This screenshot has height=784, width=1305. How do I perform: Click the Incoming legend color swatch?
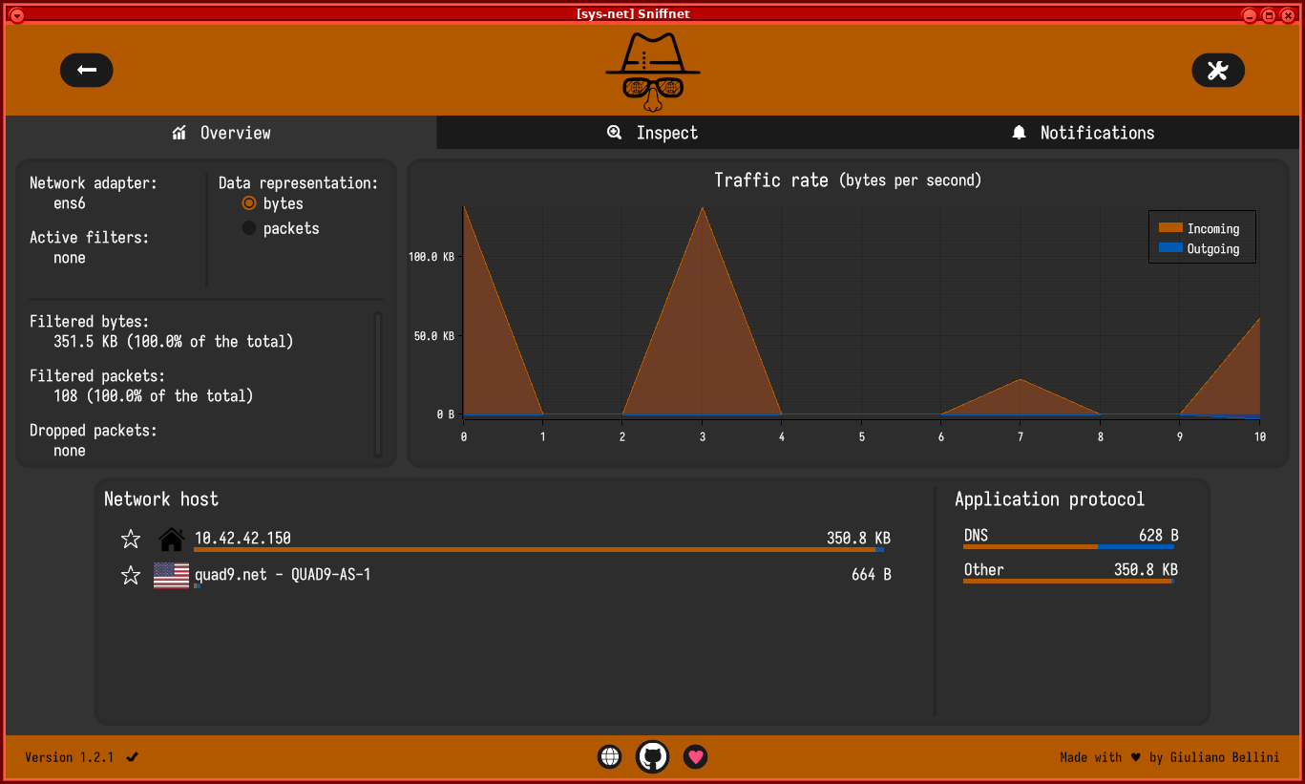(1170, 228)
